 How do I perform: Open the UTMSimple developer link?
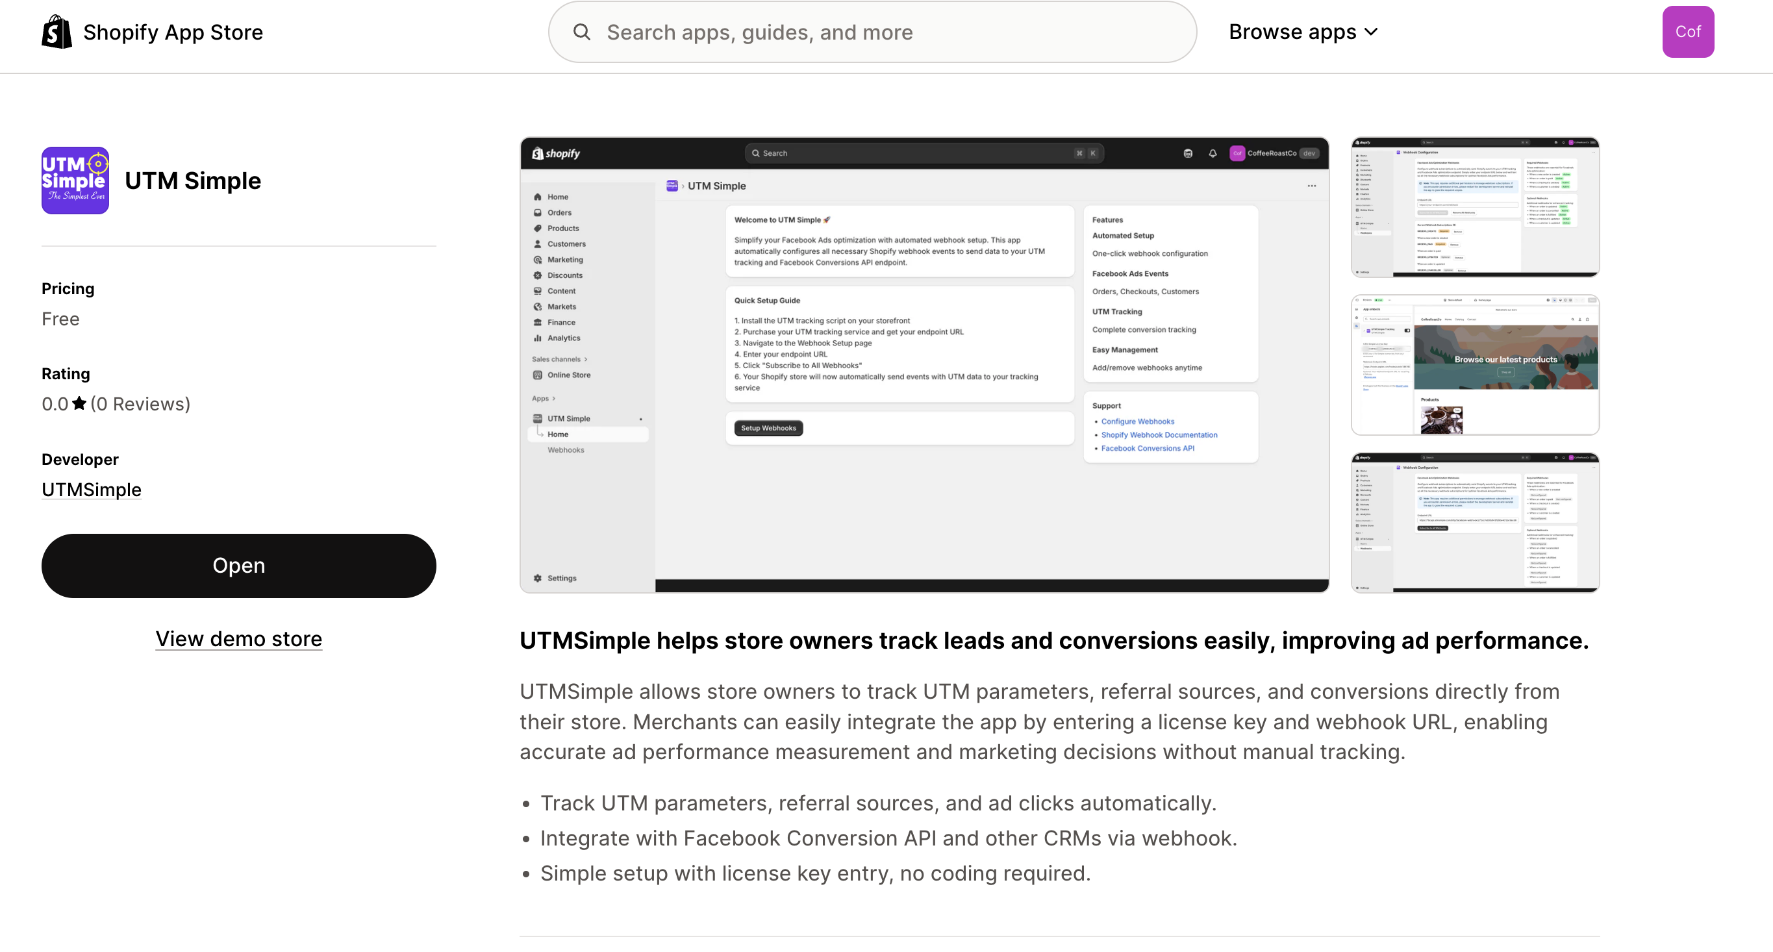pos(92,490)
